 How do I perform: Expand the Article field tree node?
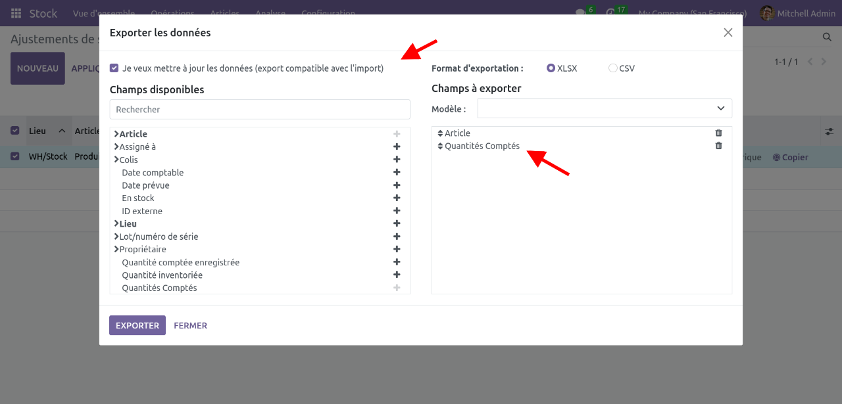116,134
